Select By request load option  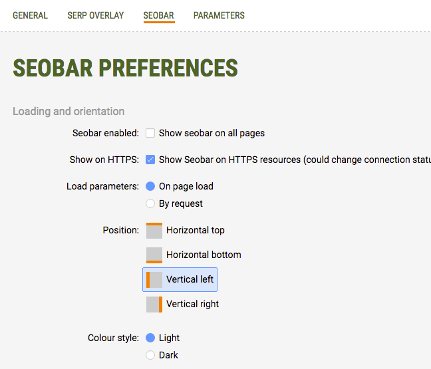150,203
